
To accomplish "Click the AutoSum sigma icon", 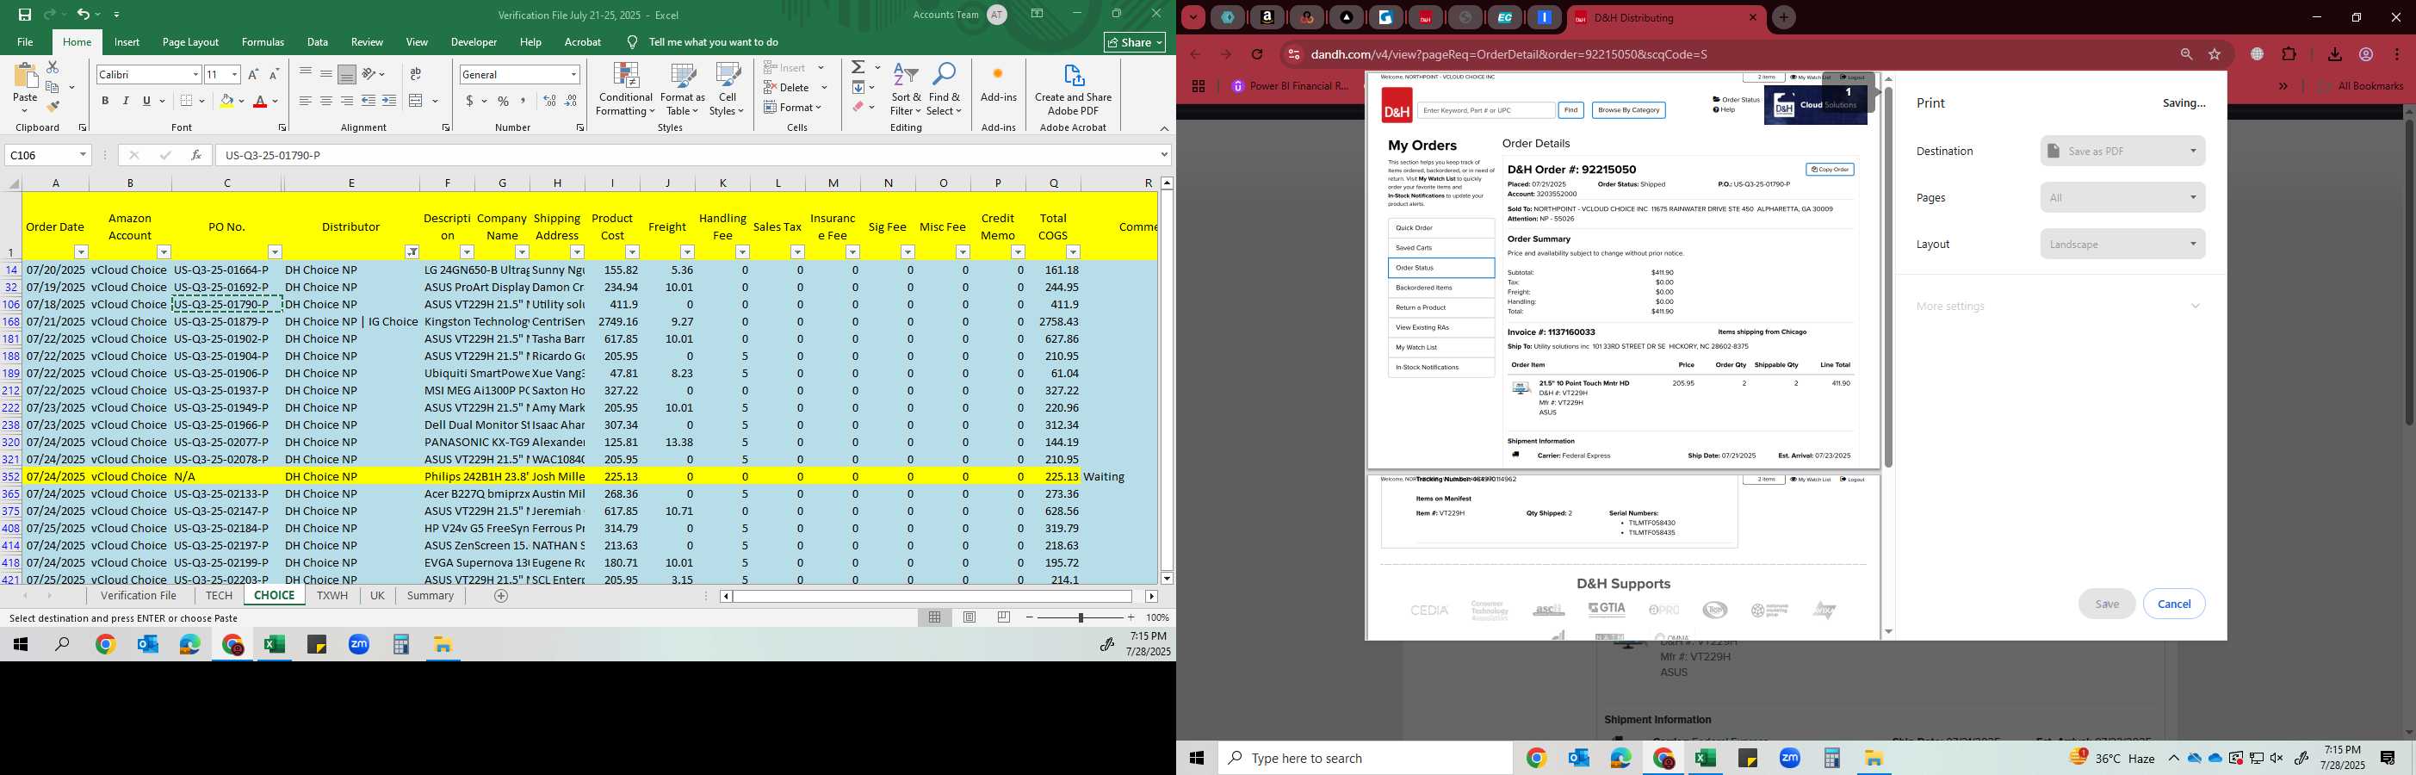I will 858,67.
